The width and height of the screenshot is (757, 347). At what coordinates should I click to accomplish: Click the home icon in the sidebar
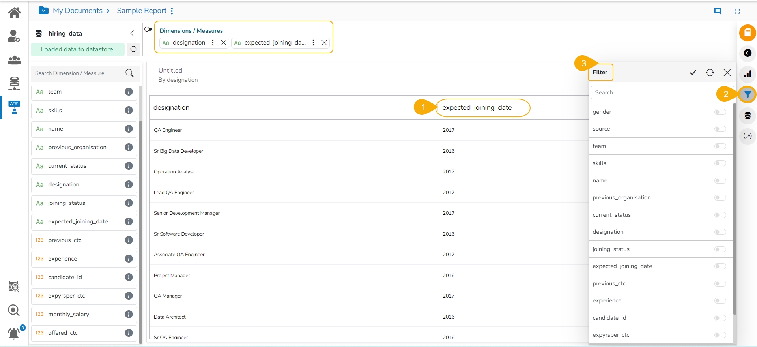15,13
